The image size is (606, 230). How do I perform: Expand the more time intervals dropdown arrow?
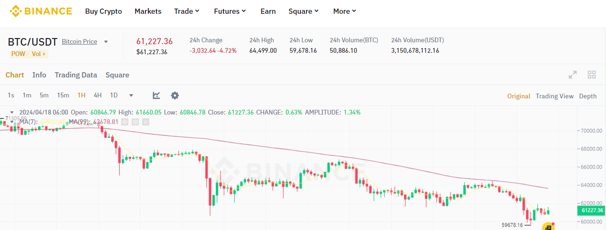point(131,96)
